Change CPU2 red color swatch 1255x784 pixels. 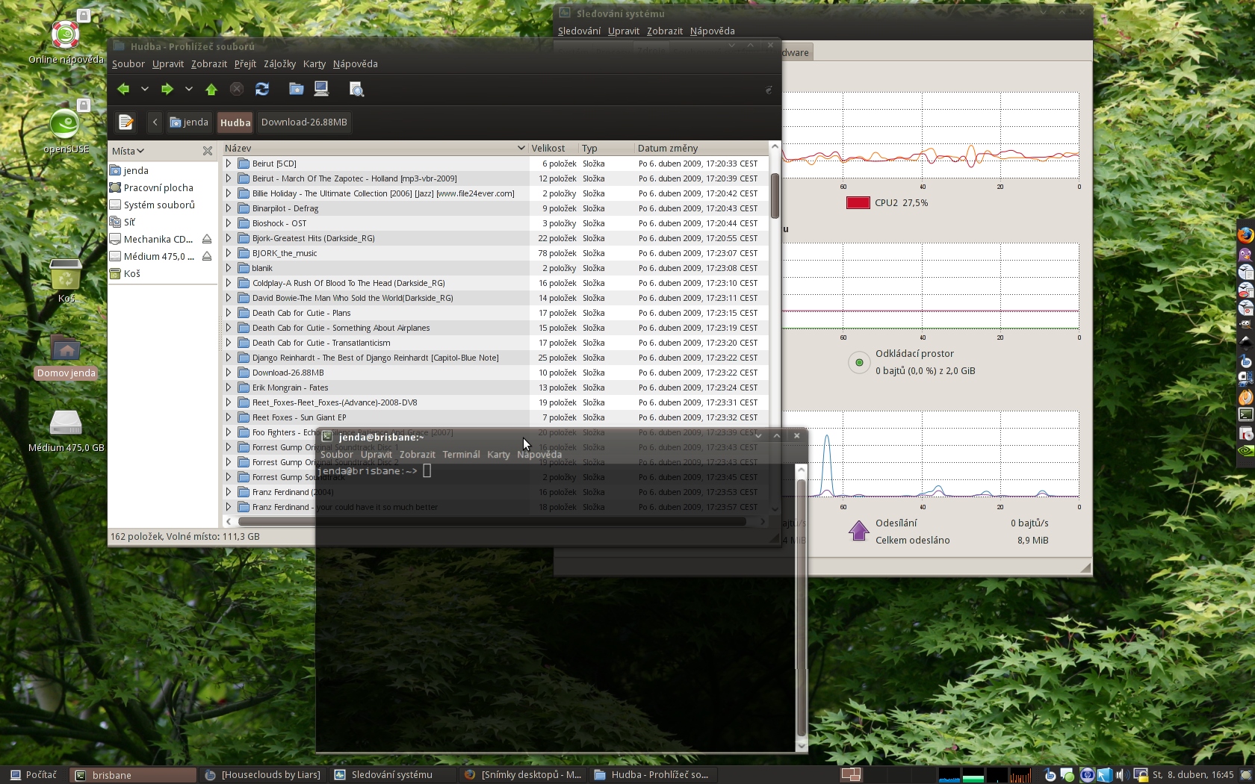[858, 202]
